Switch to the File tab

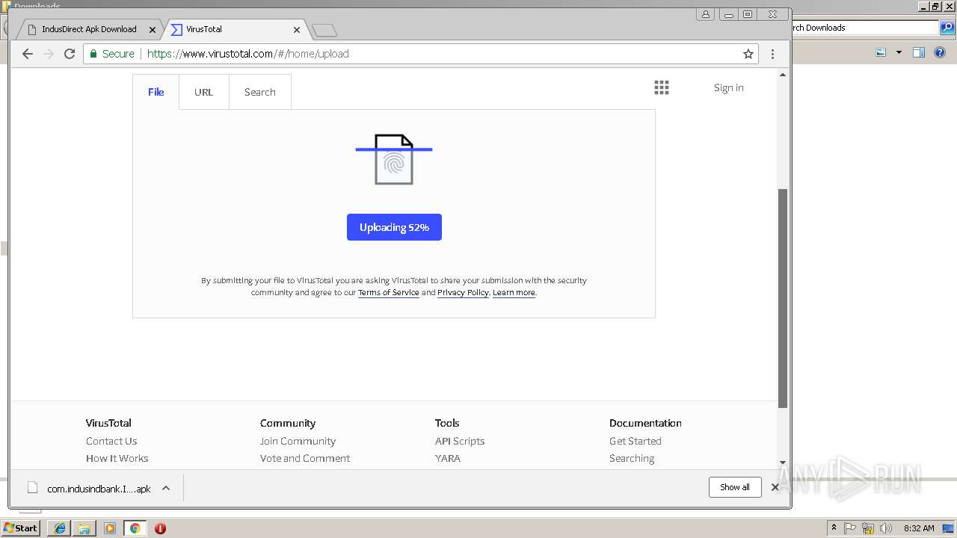coord(156,92)
